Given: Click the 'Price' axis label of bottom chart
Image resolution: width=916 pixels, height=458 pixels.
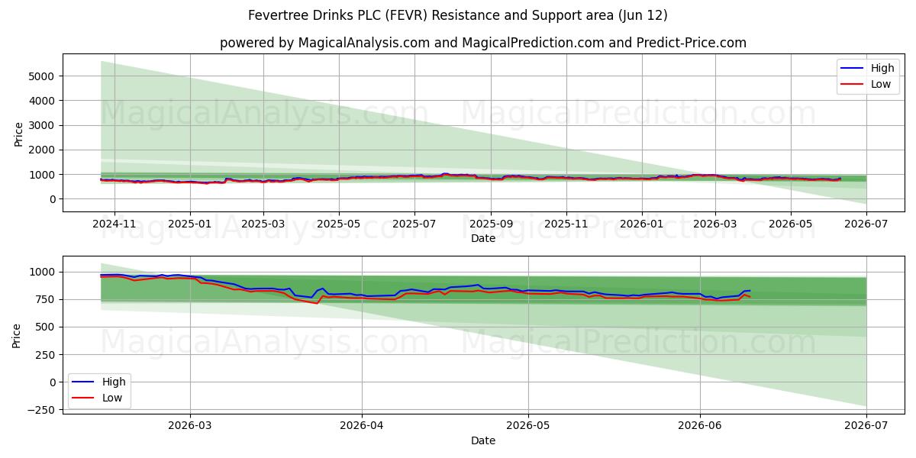Looking at the screenshot, I should (17, 336).
